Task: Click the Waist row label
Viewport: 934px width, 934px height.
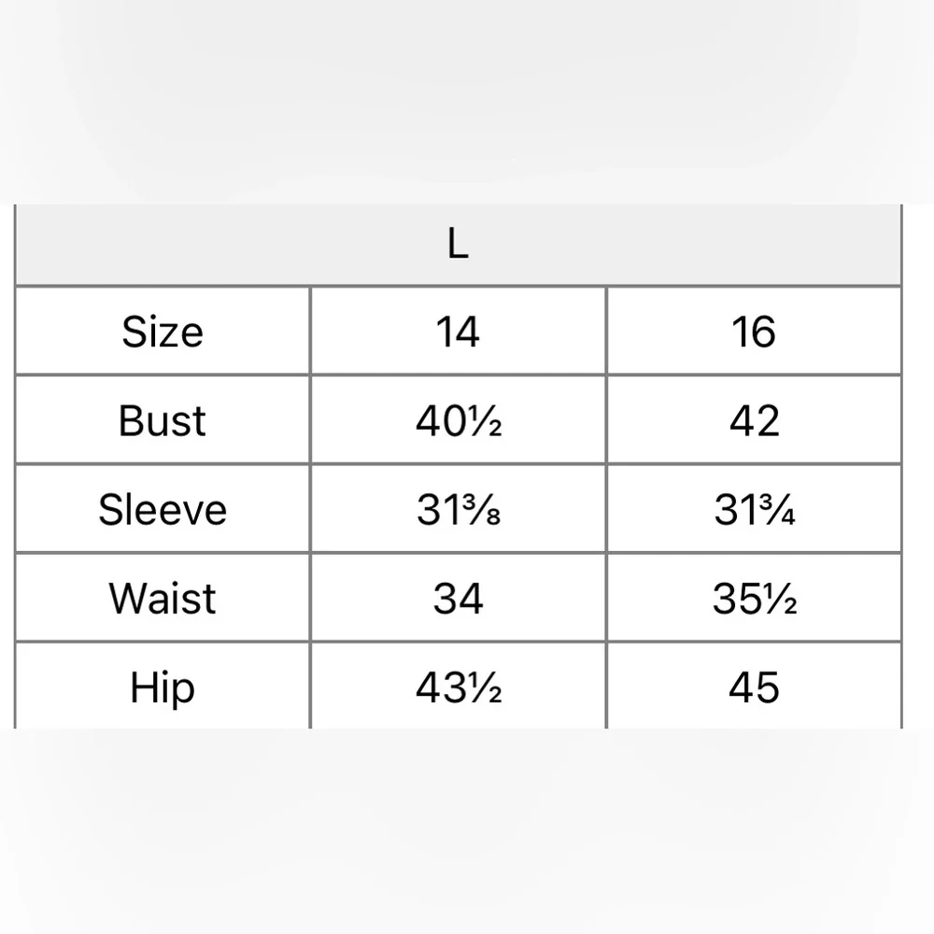Action: pos(163,598)
